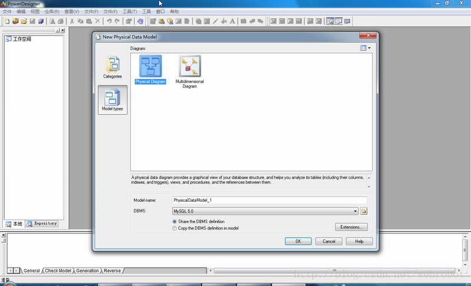Viewport: 471px width, 286px height.
Task: Open the 视图 menu
Action: (35, 11)
